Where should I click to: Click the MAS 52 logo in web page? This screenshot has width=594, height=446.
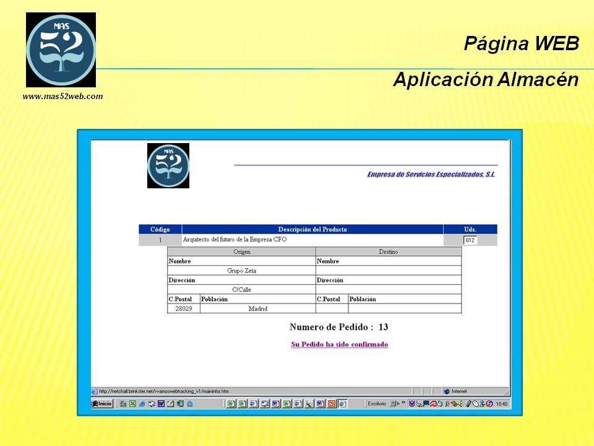point(168,165)
